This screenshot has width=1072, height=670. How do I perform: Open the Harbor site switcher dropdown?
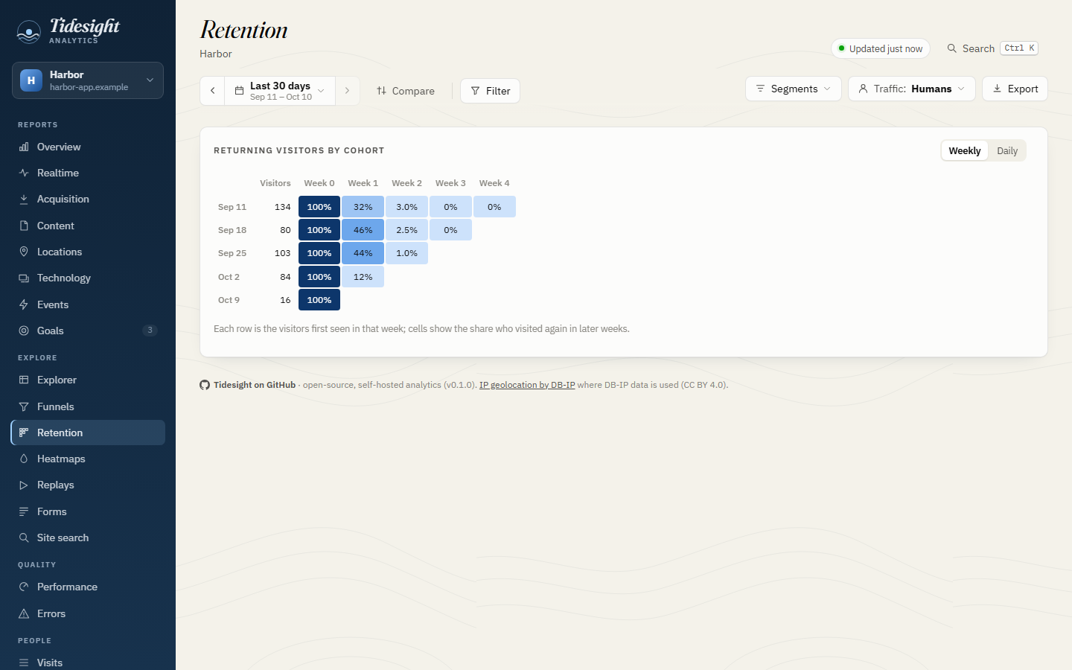point(88,80)
